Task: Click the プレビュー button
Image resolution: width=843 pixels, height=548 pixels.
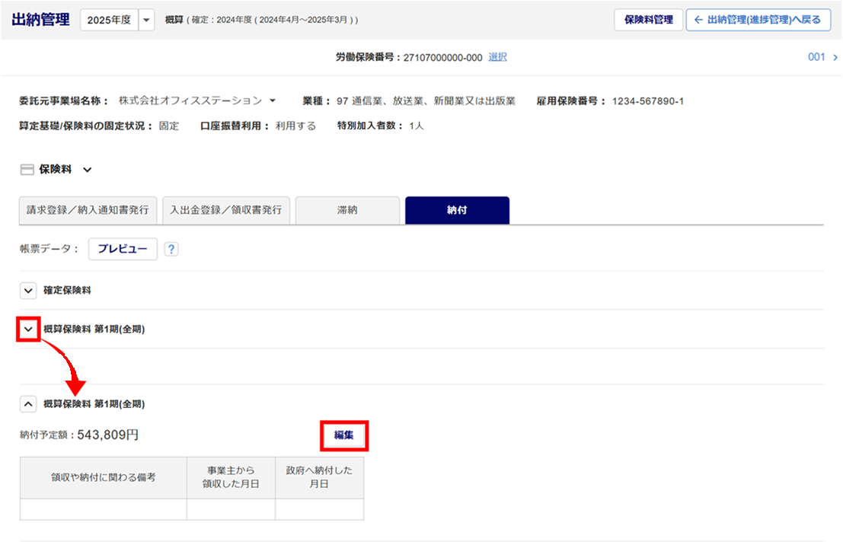Action: click(123, 249)
